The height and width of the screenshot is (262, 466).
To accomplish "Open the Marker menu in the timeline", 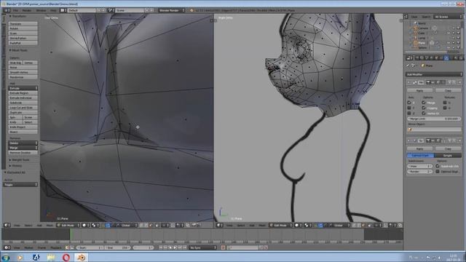I will [29, 247].
